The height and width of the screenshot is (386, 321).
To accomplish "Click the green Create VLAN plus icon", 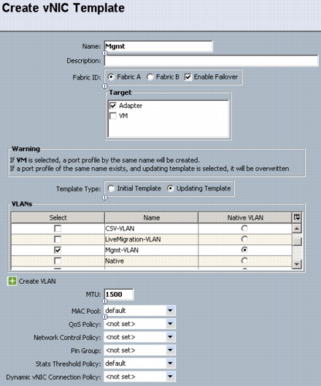I will tap(12, 281).
